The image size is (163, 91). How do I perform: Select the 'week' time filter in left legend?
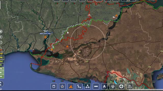click(x=2, y=57)
